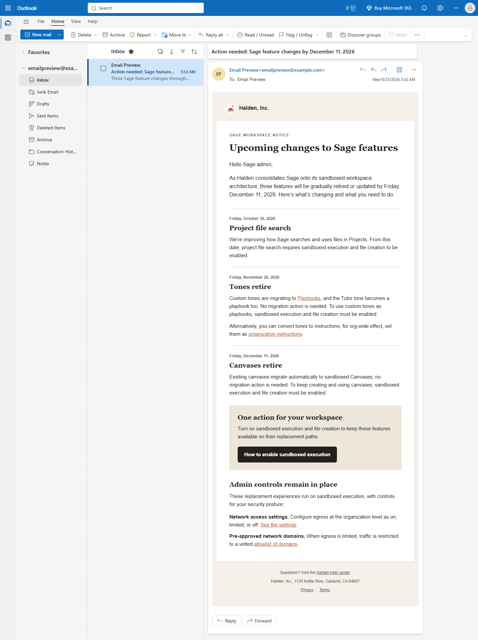Expand the New mail dropdown arrow

[59, 35]
